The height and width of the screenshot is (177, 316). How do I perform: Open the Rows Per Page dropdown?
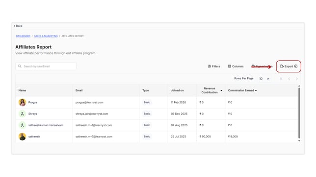264,79
